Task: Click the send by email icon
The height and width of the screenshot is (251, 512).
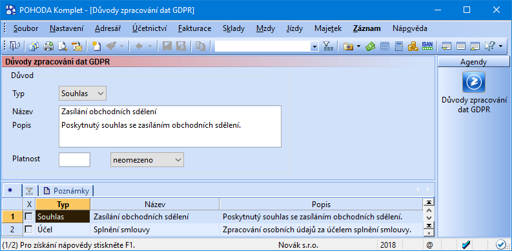Action: click(x=77, y=46)
